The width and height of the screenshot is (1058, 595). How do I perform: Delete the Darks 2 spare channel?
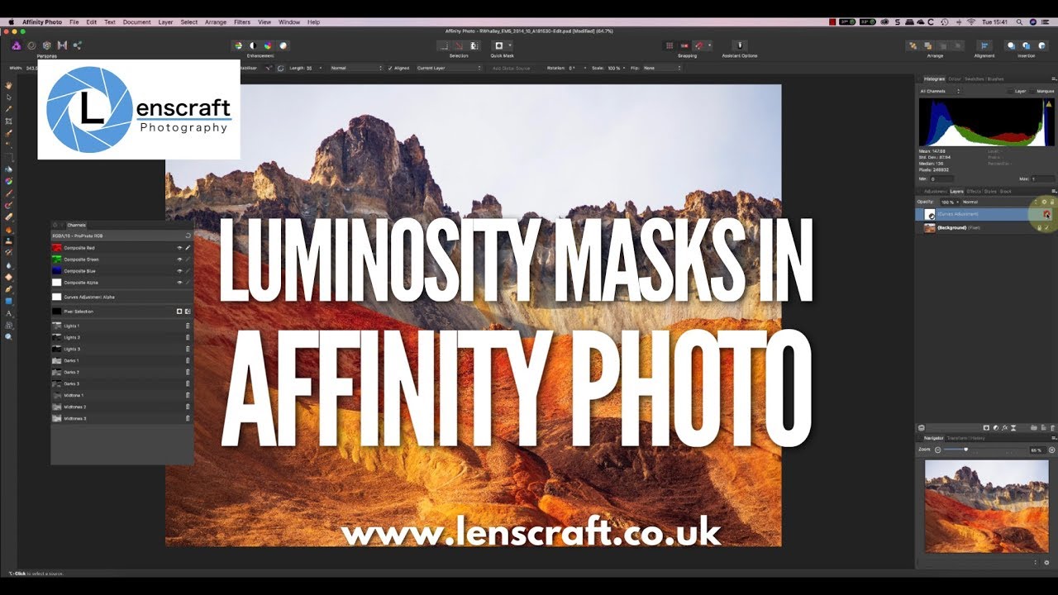[188, 372]
